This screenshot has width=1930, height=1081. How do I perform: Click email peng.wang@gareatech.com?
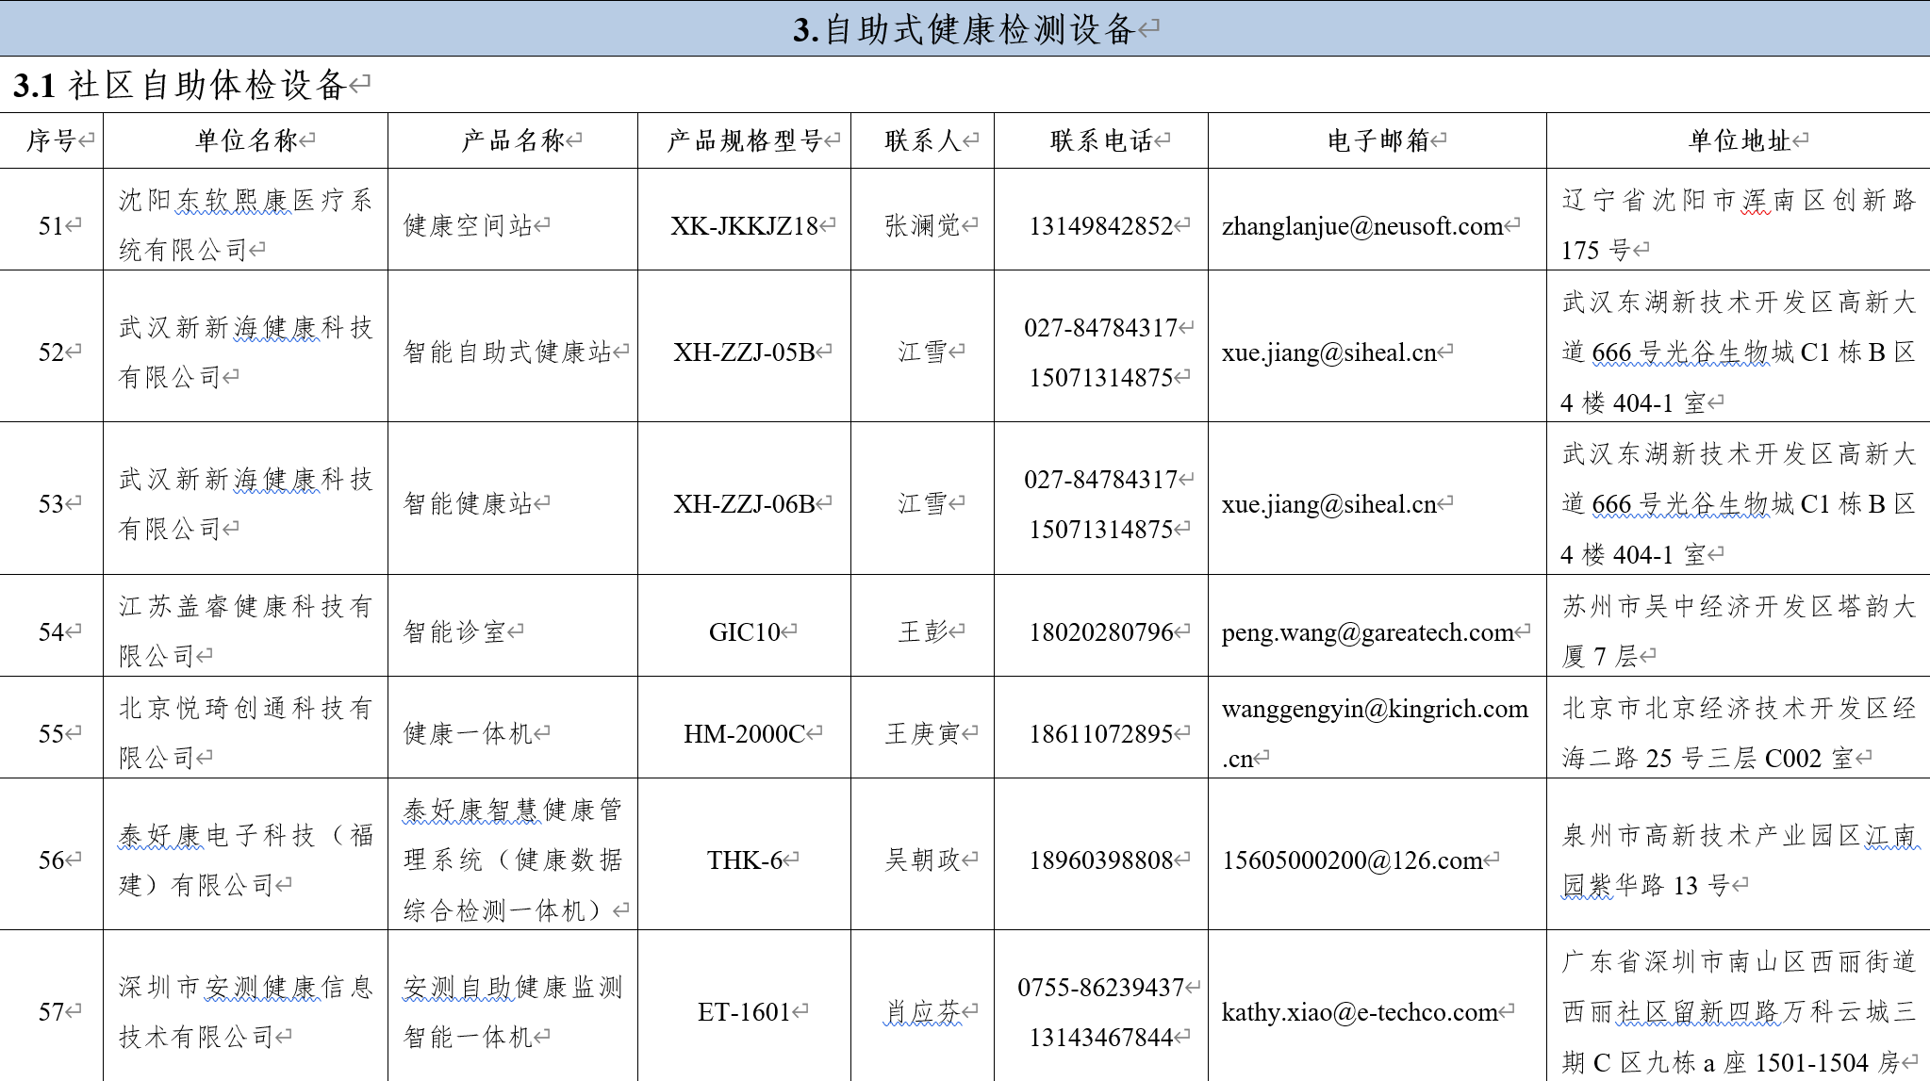pos(1368,632)
